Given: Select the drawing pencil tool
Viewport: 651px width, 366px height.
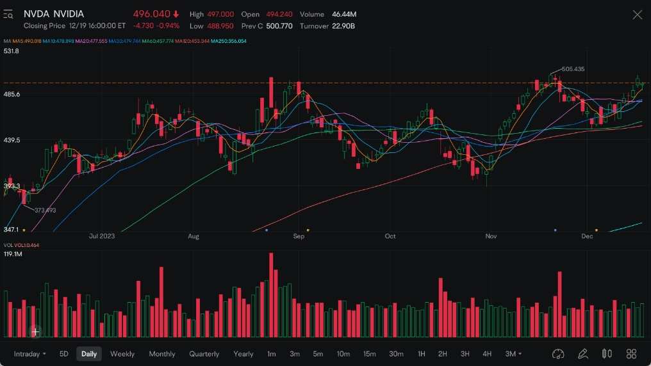Looking at the screenshot, I should point(582,354).
